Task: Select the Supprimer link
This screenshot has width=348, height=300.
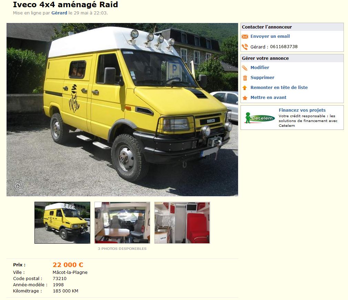Action: click(x=262, y=77)
